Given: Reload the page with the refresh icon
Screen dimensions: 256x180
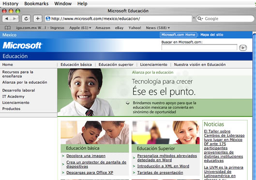Looking at the screenshot, I should coord(26,18).
